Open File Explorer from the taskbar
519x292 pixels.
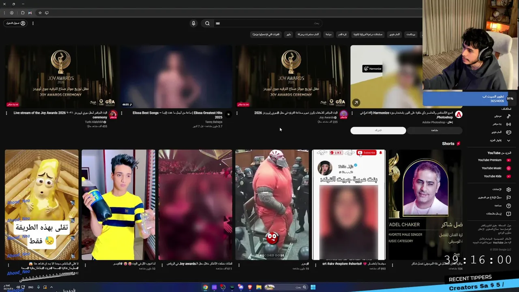coord(259,288)
